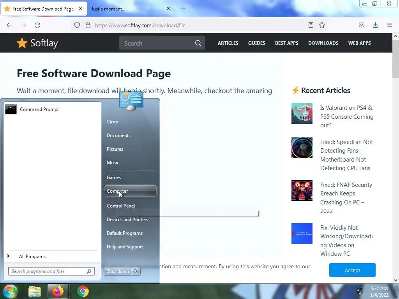Click the Firefox taskbar icon

coord(58,291)
